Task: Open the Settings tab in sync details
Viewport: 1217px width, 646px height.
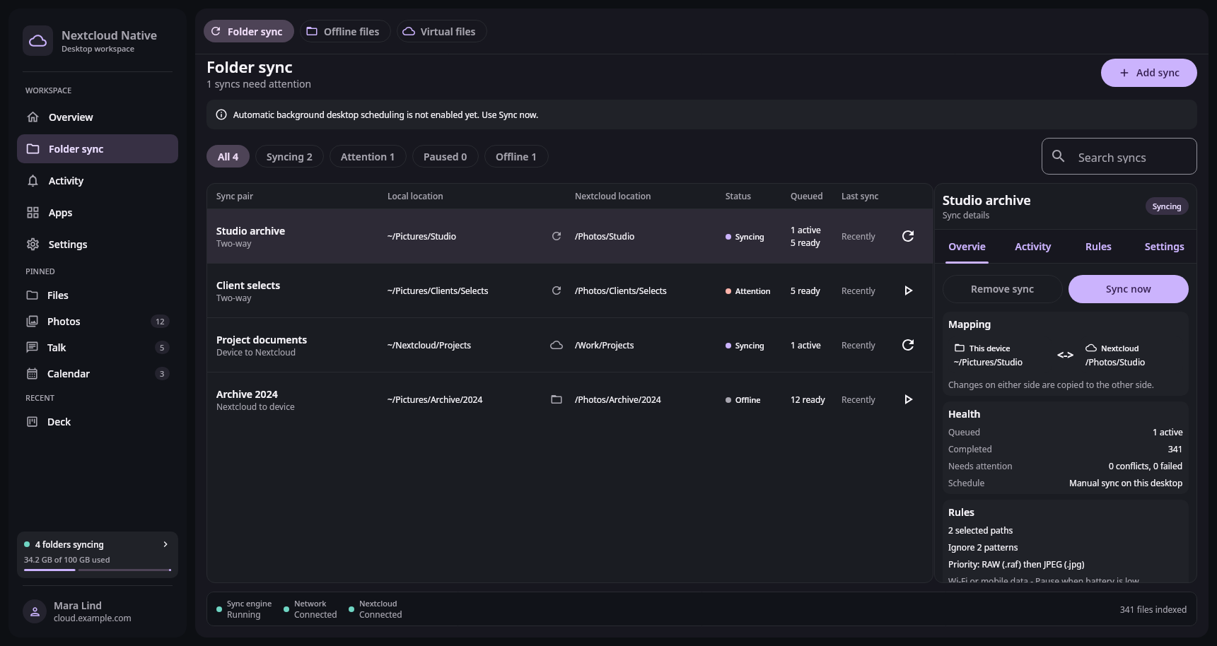Action: [x=1164, y=247]
